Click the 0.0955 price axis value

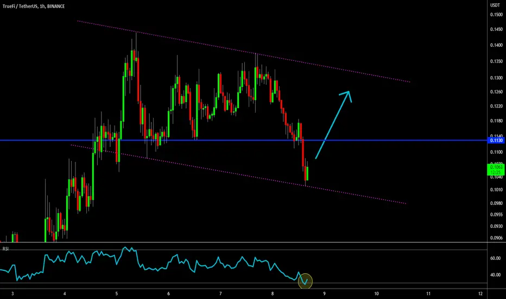pyautogui.click(x=496, y=215)
